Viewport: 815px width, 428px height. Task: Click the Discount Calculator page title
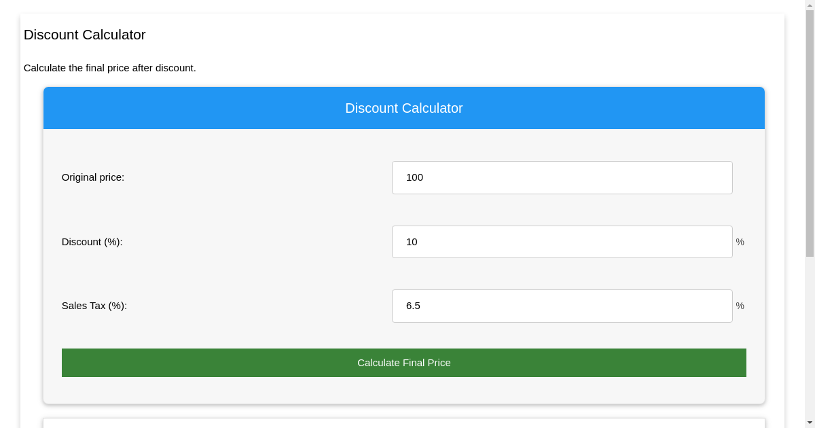[x=84, y=35]
